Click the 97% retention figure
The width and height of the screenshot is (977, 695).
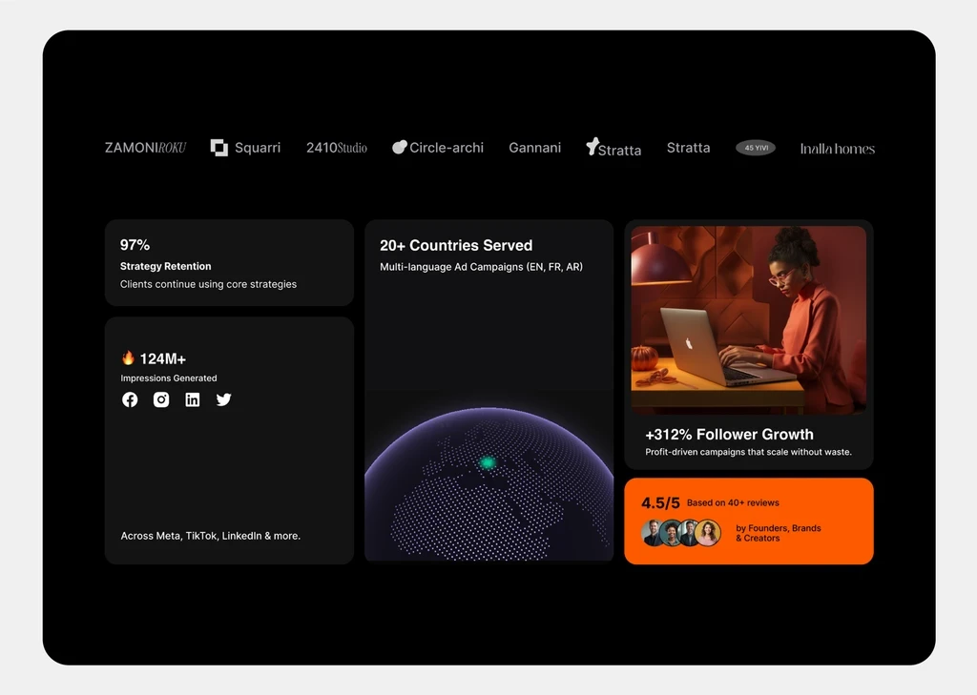coord(135,245)
